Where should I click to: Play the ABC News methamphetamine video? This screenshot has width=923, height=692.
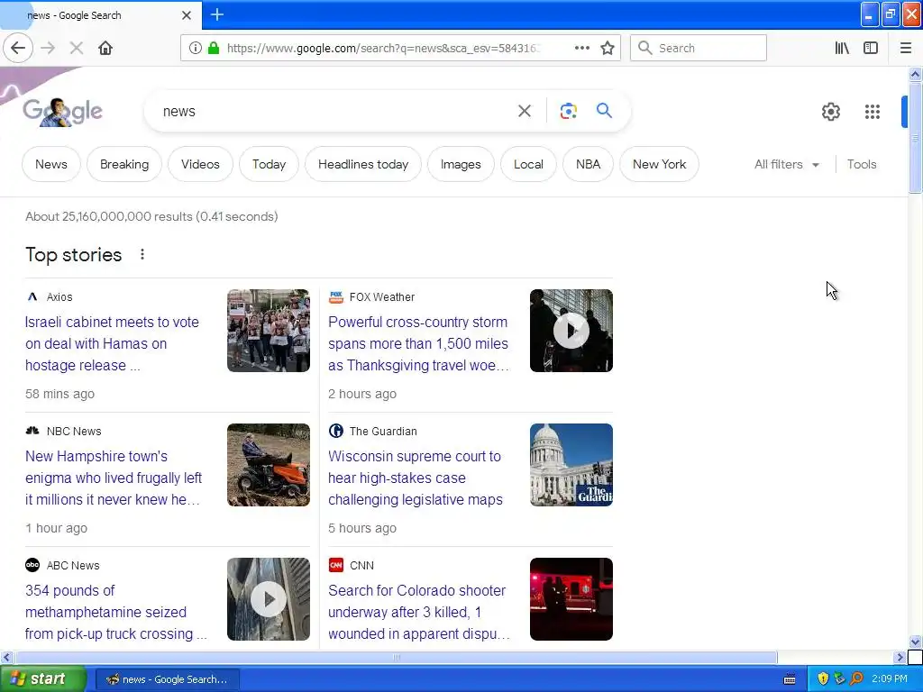tap(269, 599)
